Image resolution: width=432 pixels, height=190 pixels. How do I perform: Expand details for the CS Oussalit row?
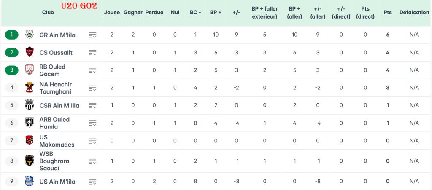(93, 53)
